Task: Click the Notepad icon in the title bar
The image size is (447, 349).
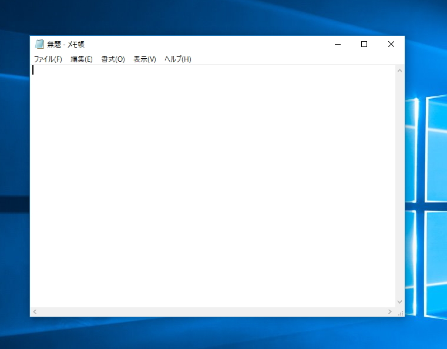Action: point(39,44)
